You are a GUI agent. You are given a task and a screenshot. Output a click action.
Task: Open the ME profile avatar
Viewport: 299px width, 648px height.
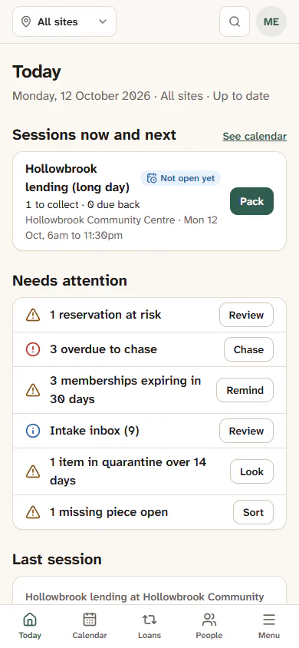[x=271, y=21]
